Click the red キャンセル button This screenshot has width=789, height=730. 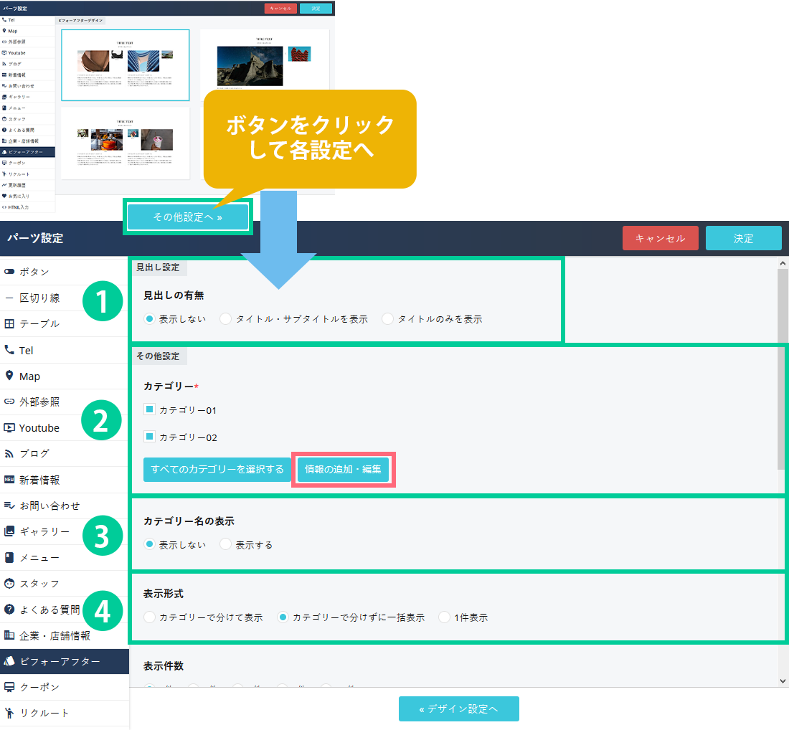[659, 238]
